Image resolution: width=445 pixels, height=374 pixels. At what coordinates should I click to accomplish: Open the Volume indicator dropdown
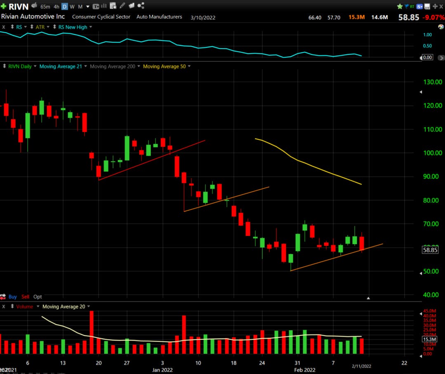[38, 306]
